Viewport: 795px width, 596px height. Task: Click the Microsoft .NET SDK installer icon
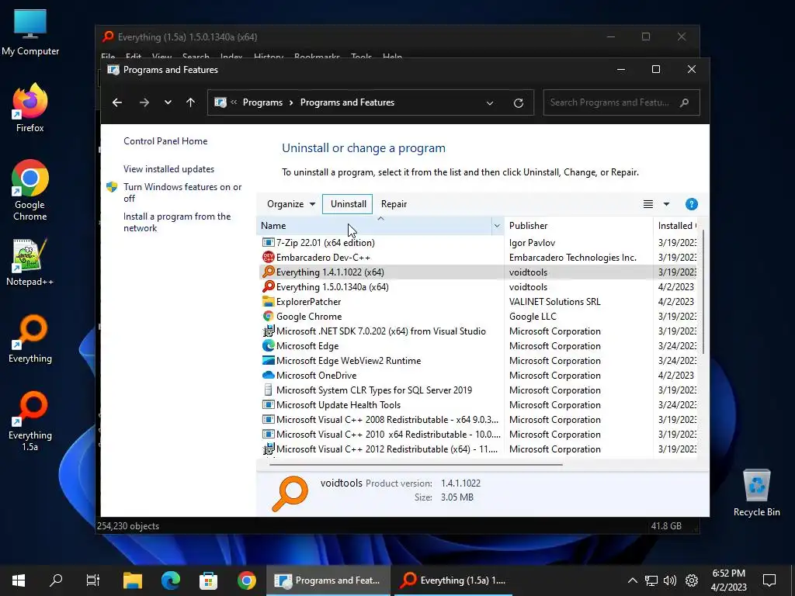point(268,331)
